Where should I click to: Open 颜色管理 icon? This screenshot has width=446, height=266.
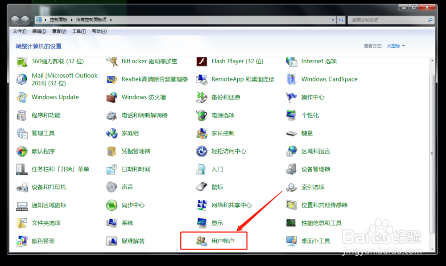tap(22, 241)
